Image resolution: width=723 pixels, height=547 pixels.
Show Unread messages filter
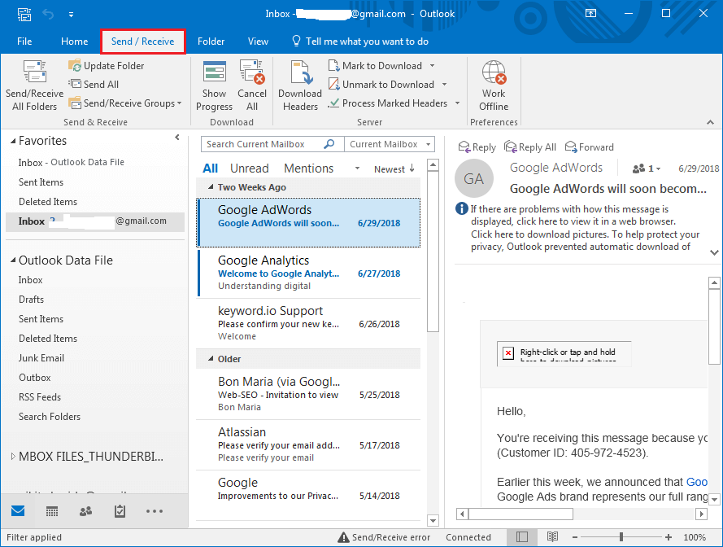[250, 168]
